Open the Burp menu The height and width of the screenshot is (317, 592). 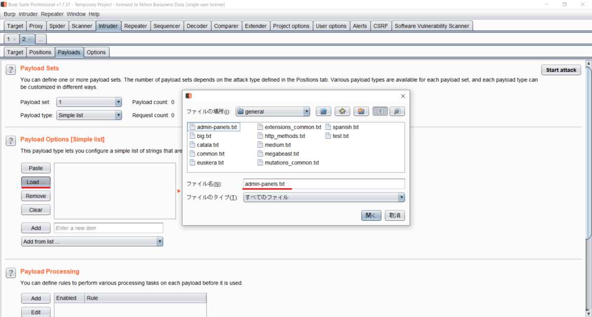pos(10,14)
